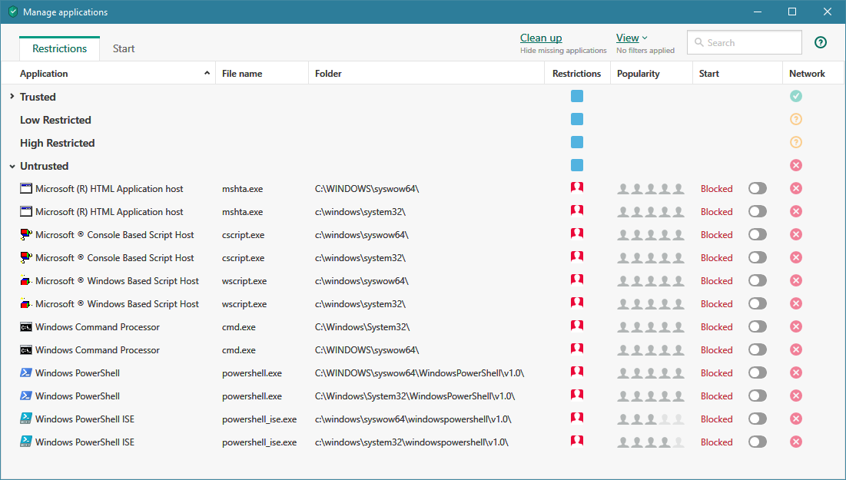846x480 pixels.
Task: Click network blocked icon for mshta.exe syswow64 row
Action: (796, 188)
